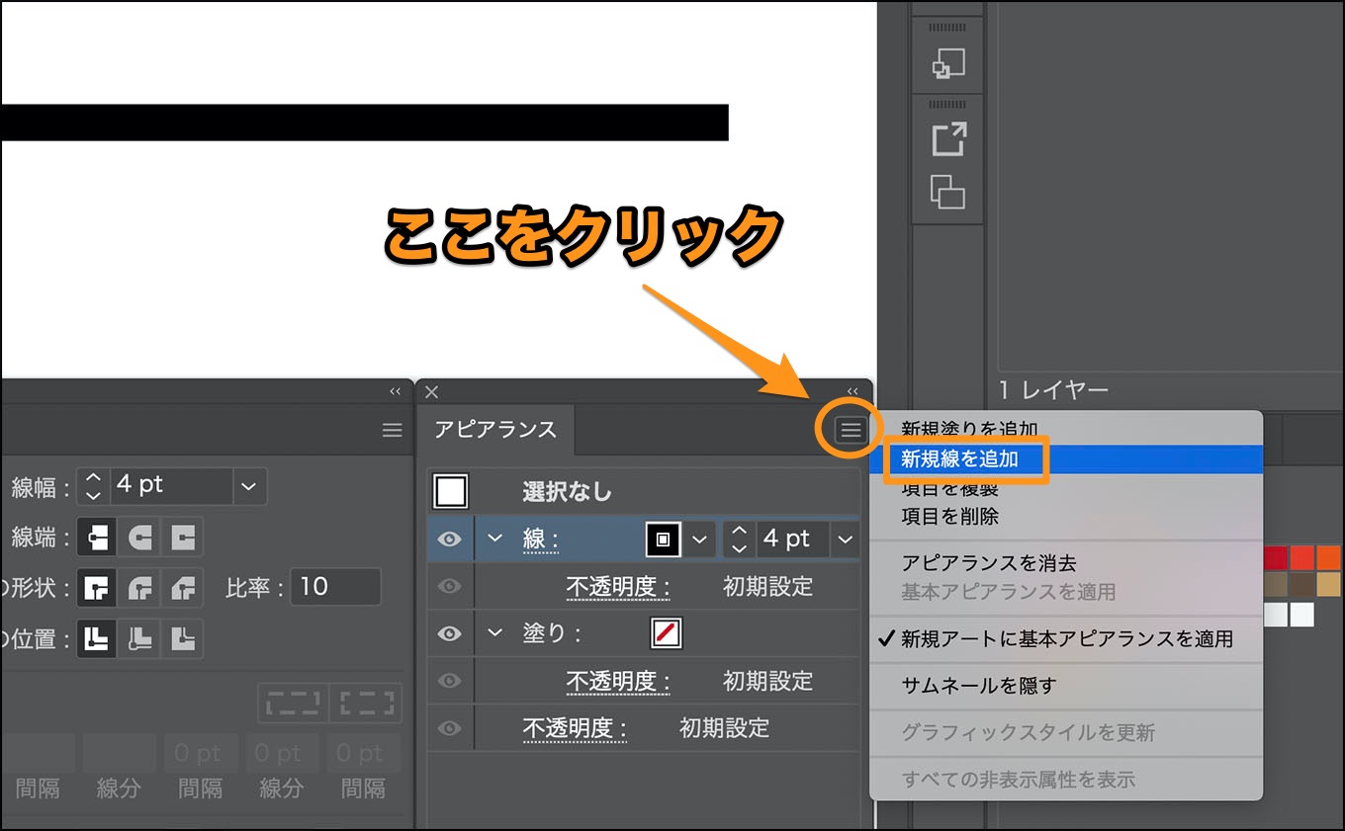This screenshot has height=831, width=1345.
Task: Open the Asset Export dock icon
Action: pos(948,140)
